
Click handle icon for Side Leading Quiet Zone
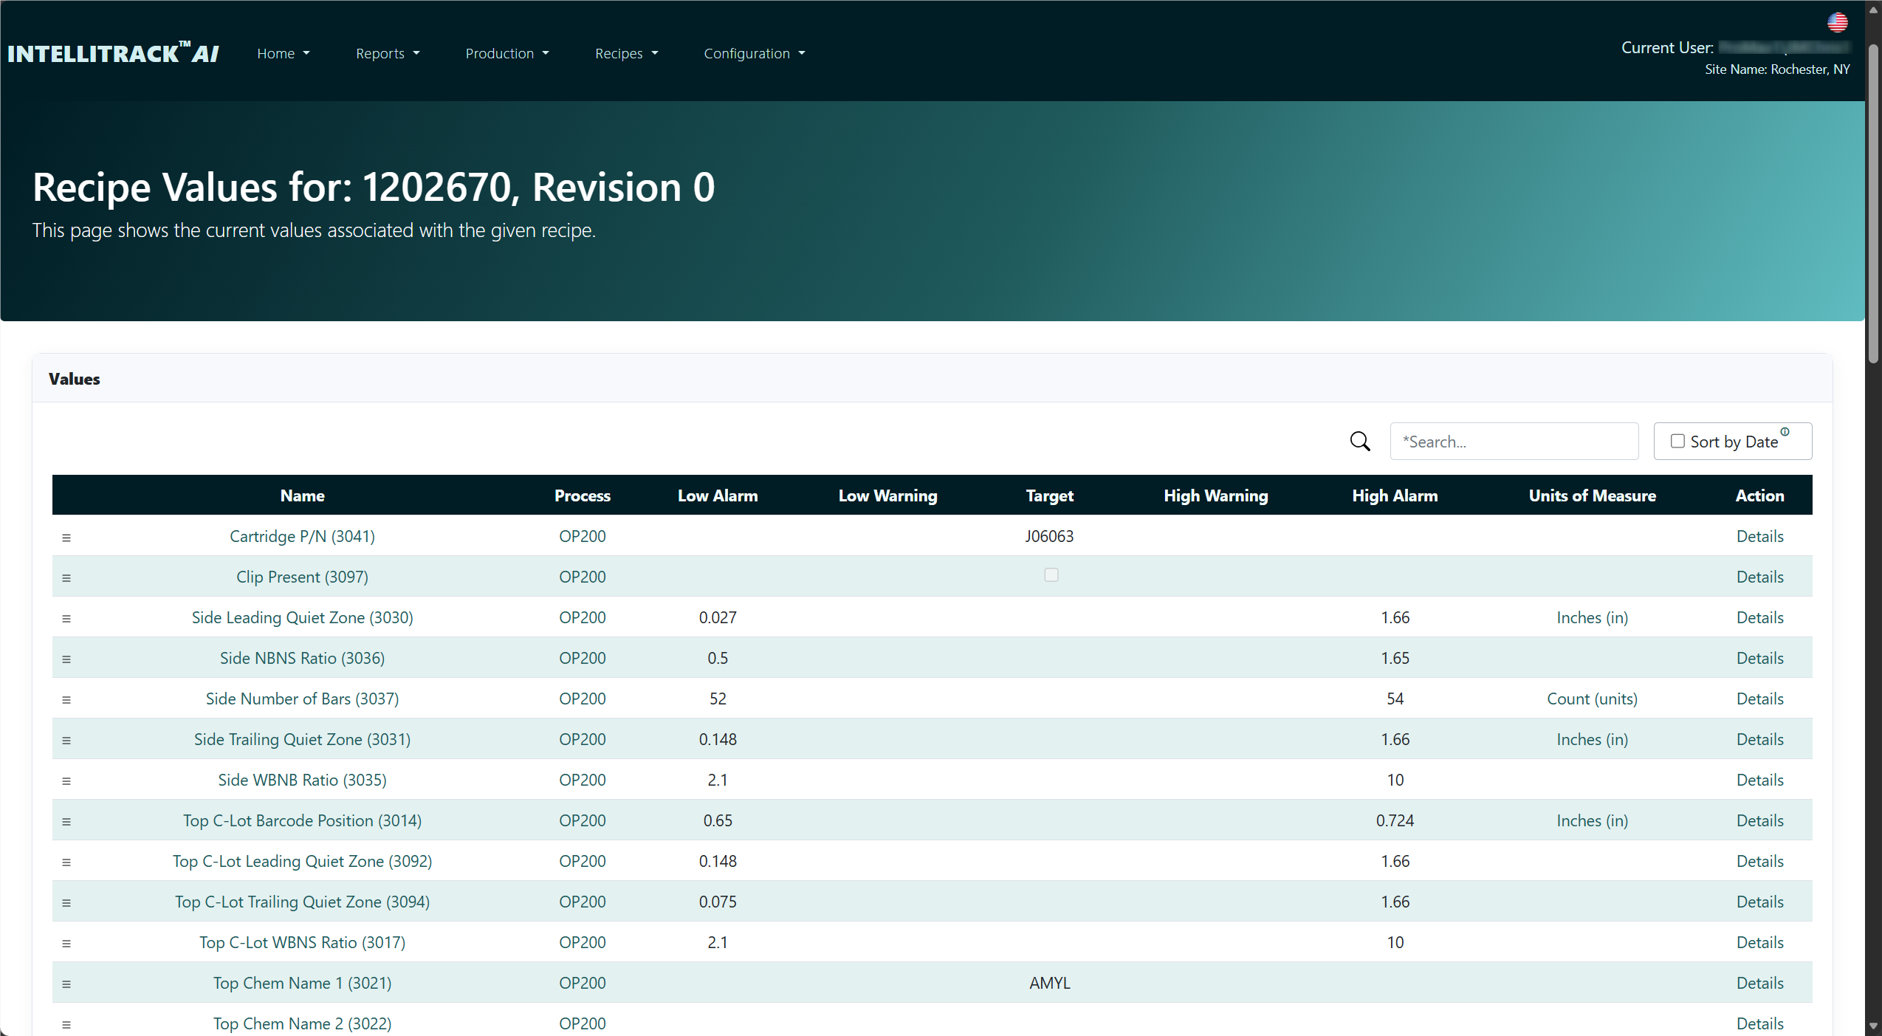click(66, 619)
